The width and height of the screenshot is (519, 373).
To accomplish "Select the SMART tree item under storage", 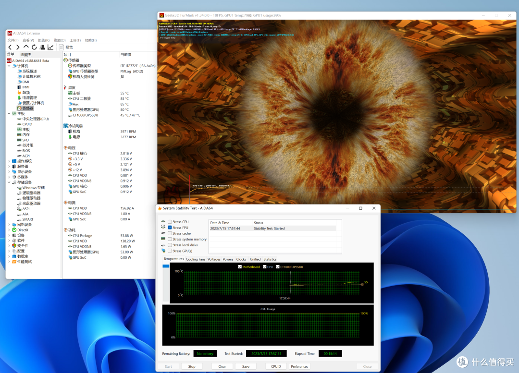I will [x=25, y=219].
